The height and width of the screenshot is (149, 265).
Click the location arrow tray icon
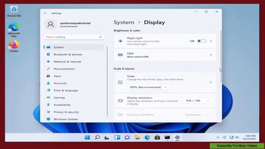(x=224, y=137)
